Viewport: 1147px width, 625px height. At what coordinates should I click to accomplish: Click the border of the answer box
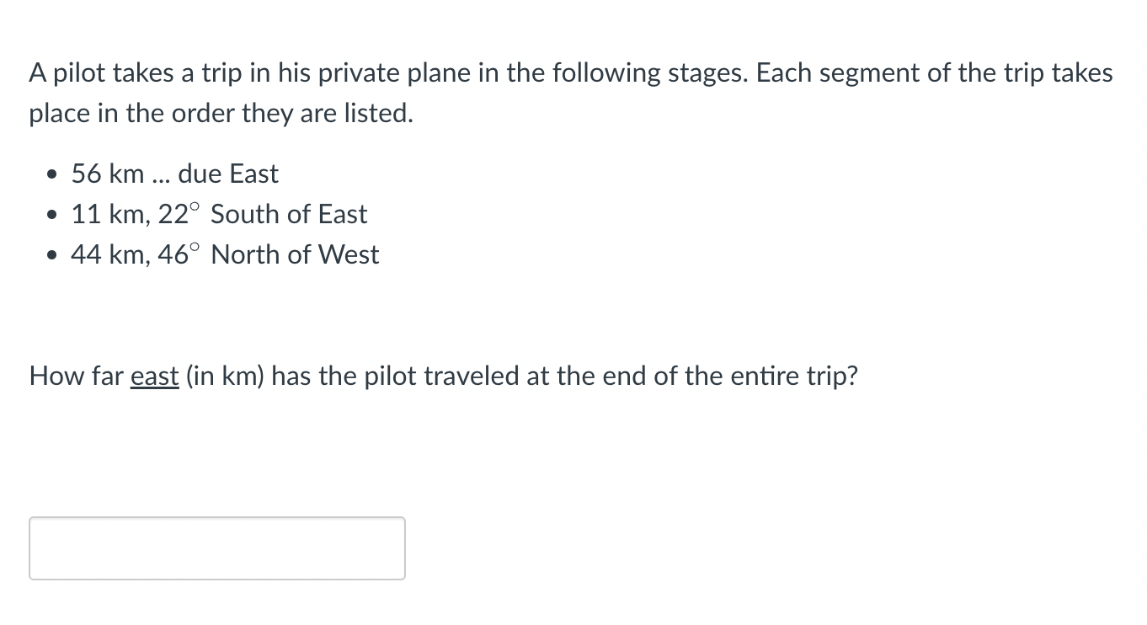215,517
